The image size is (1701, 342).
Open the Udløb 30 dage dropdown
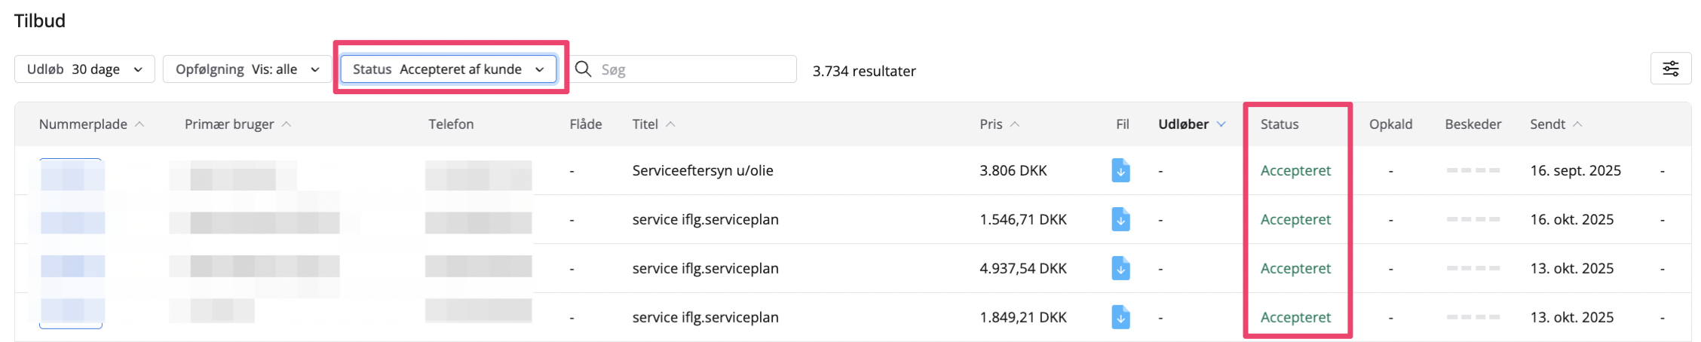(84, 69)
